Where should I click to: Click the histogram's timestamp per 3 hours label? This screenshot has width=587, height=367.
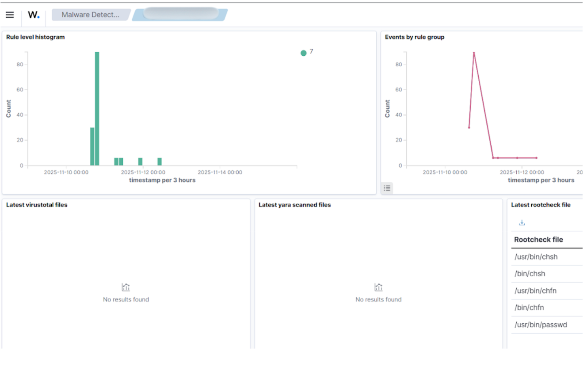(x=162, y=180)
